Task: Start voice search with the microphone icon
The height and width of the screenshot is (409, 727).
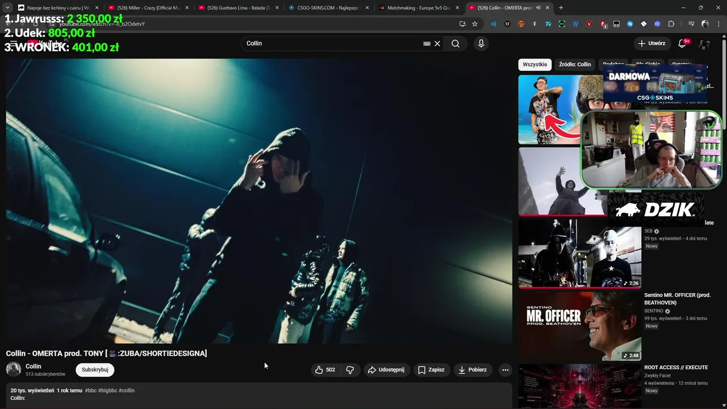Action: (481, 44)
